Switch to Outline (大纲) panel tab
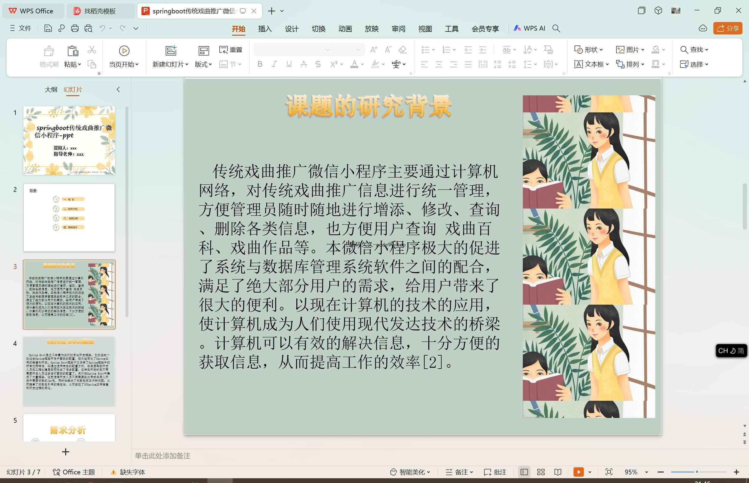The image size is (749, 483). 51,90
